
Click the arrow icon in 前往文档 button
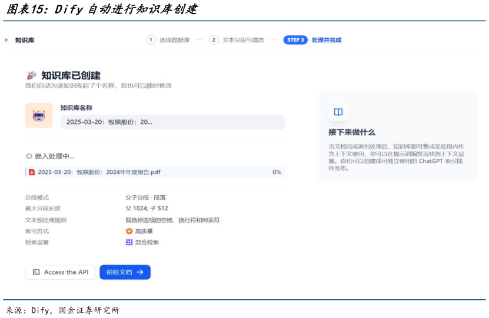140,272
